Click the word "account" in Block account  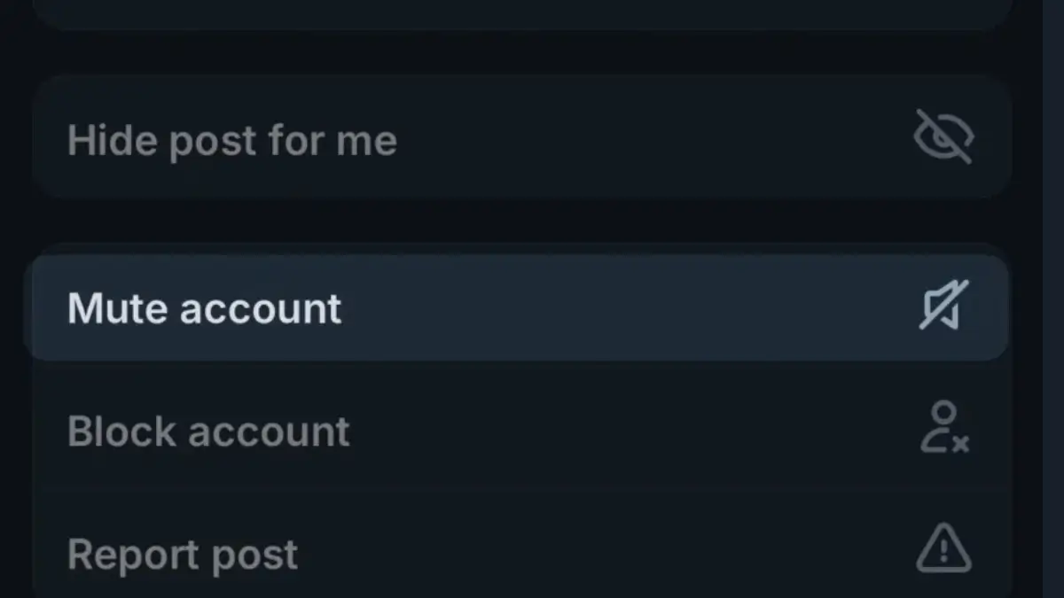(269, 431)
